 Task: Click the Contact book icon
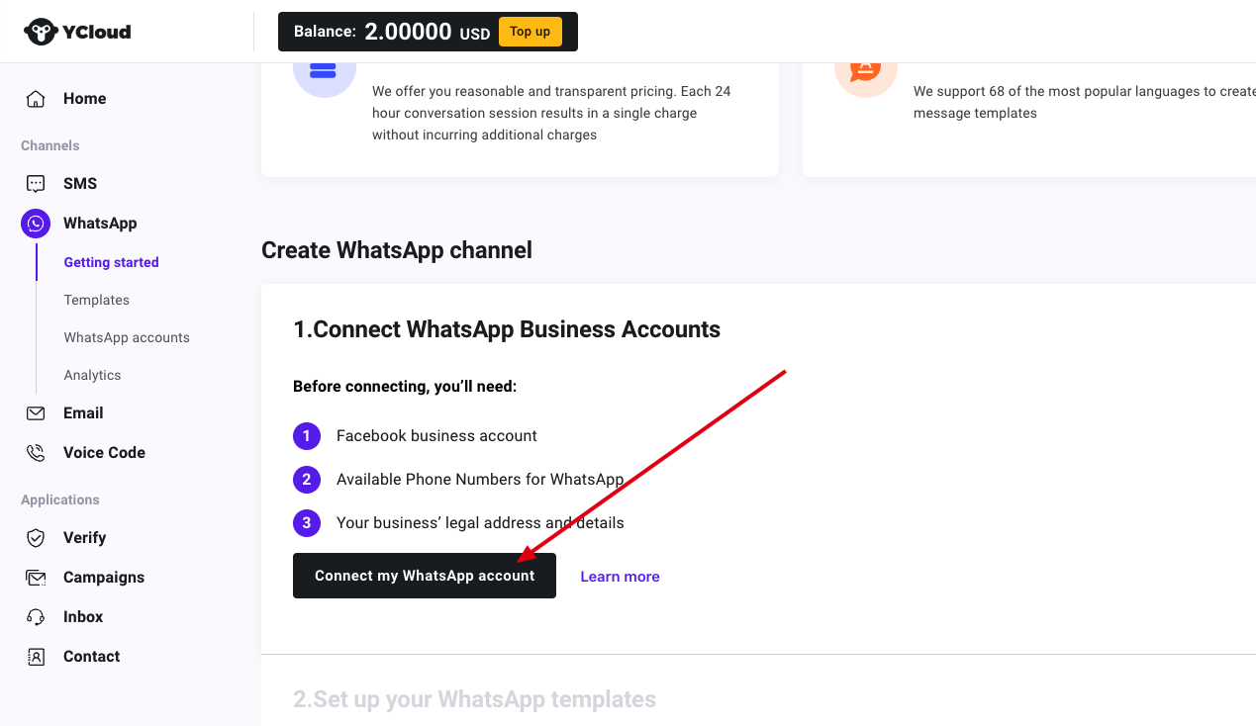pyautogui.click(x=36, y=657)
